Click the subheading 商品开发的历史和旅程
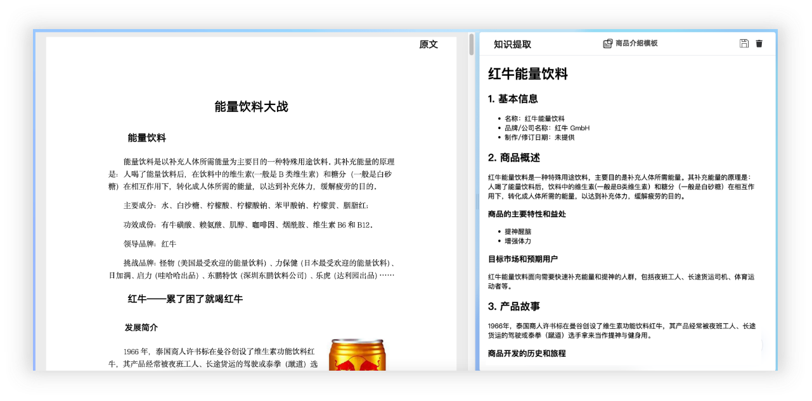Screen dimensions: 812x401 527,354
